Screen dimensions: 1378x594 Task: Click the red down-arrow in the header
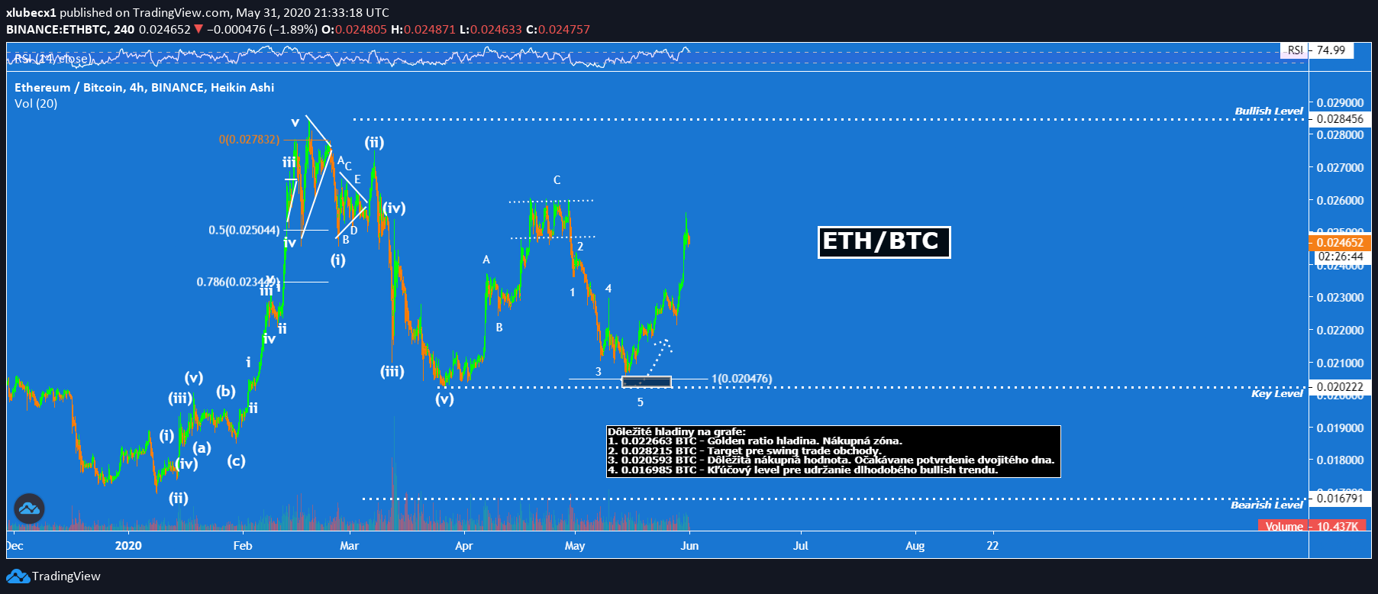(x=198, y=30)
